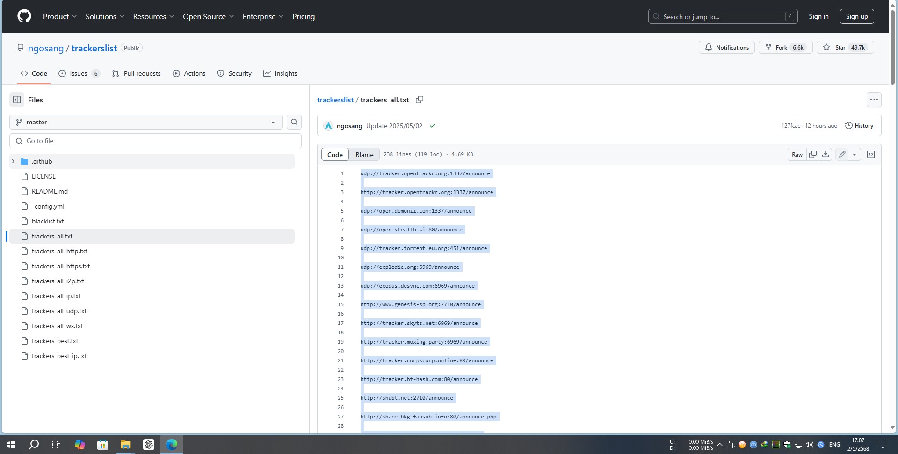This screenshot has height=454, width=898.
Task: Expand the Open Source menu
Action: 208,16
